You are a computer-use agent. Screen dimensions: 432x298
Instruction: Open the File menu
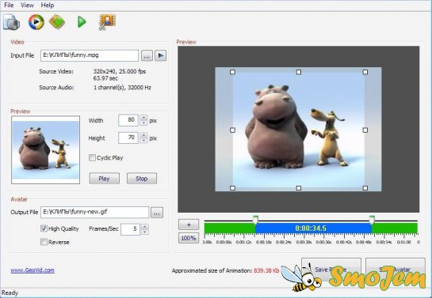coord(9,6)
